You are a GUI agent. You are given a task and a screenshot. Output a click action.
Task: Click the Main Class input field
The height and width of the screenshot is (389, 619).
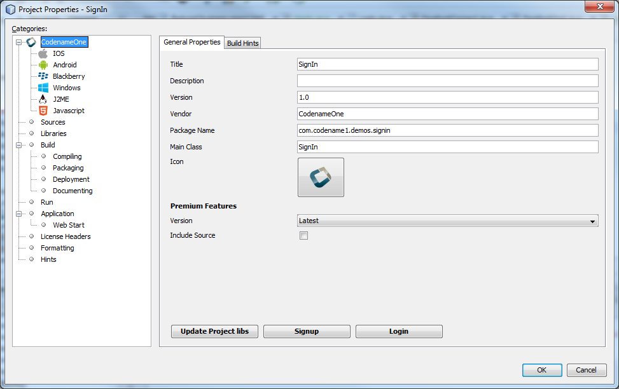point(447,147)
